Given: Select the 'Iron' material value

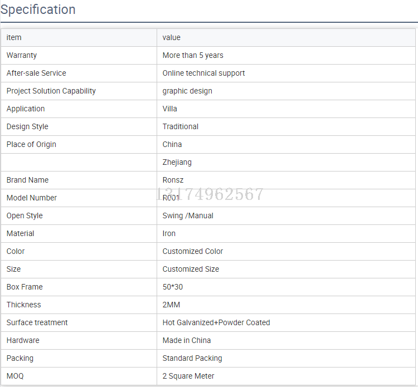Looking at the screenshot, I should click(169, 233).
